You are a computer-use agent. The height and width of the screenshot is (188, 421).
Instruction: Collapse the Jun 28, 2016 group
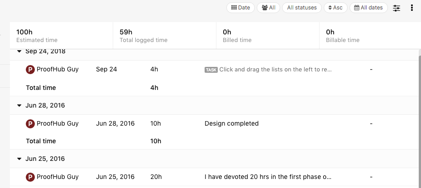(19, 106)
